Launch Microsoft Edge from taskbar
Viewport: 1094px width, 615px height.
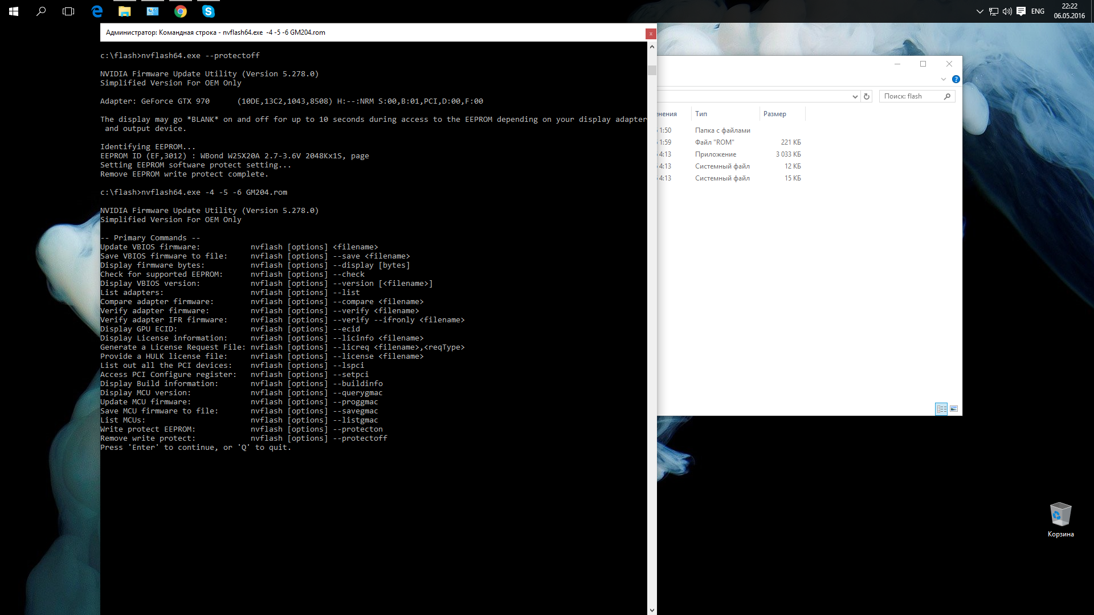[97, 11]
